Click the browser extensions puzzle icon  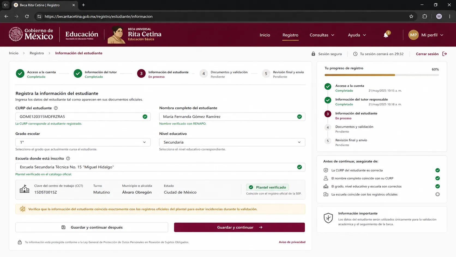425,16
